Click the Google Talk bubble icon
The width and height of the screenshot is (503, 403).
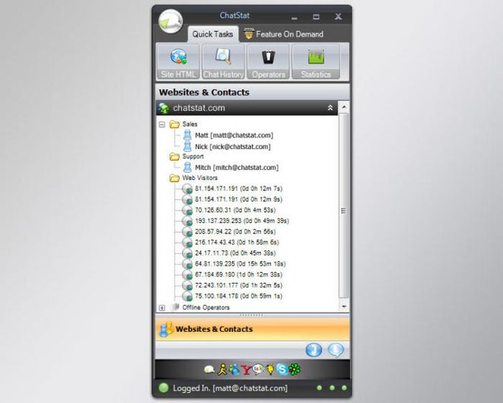[x=257, y=370]
